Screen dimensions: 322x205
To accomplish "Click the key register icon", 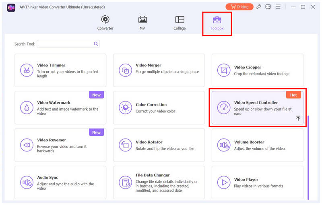I will 258,7.
